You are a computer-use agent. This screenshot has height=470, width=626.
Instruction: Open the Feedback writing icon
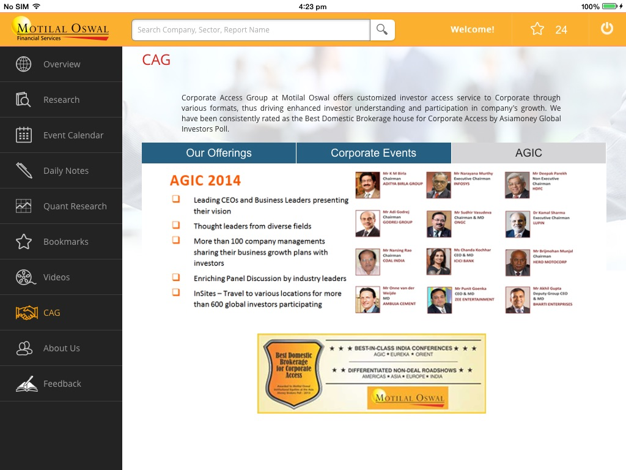tap(26, 384)
